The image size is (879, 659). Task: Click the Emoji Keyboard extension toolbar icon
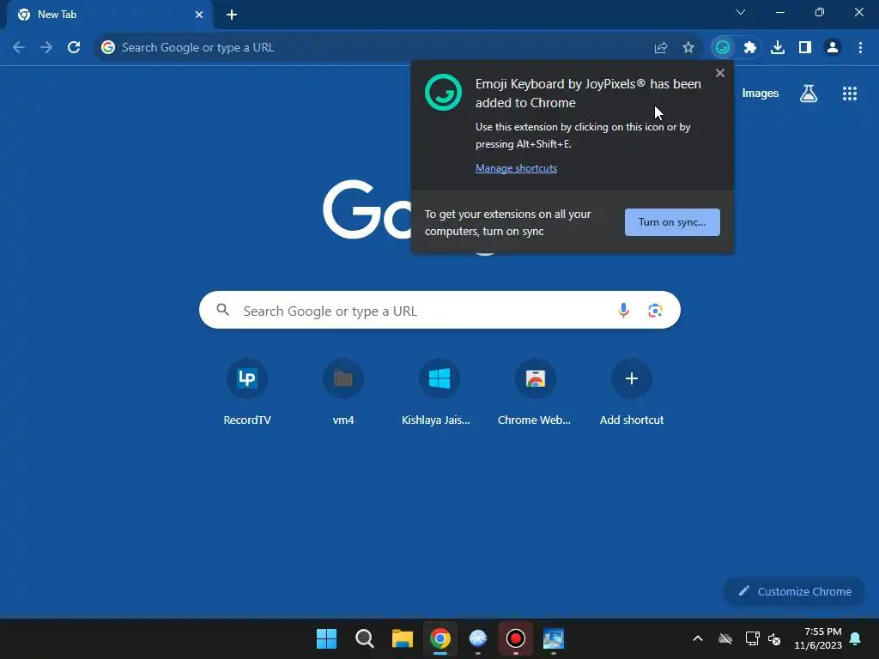point(723,48)
